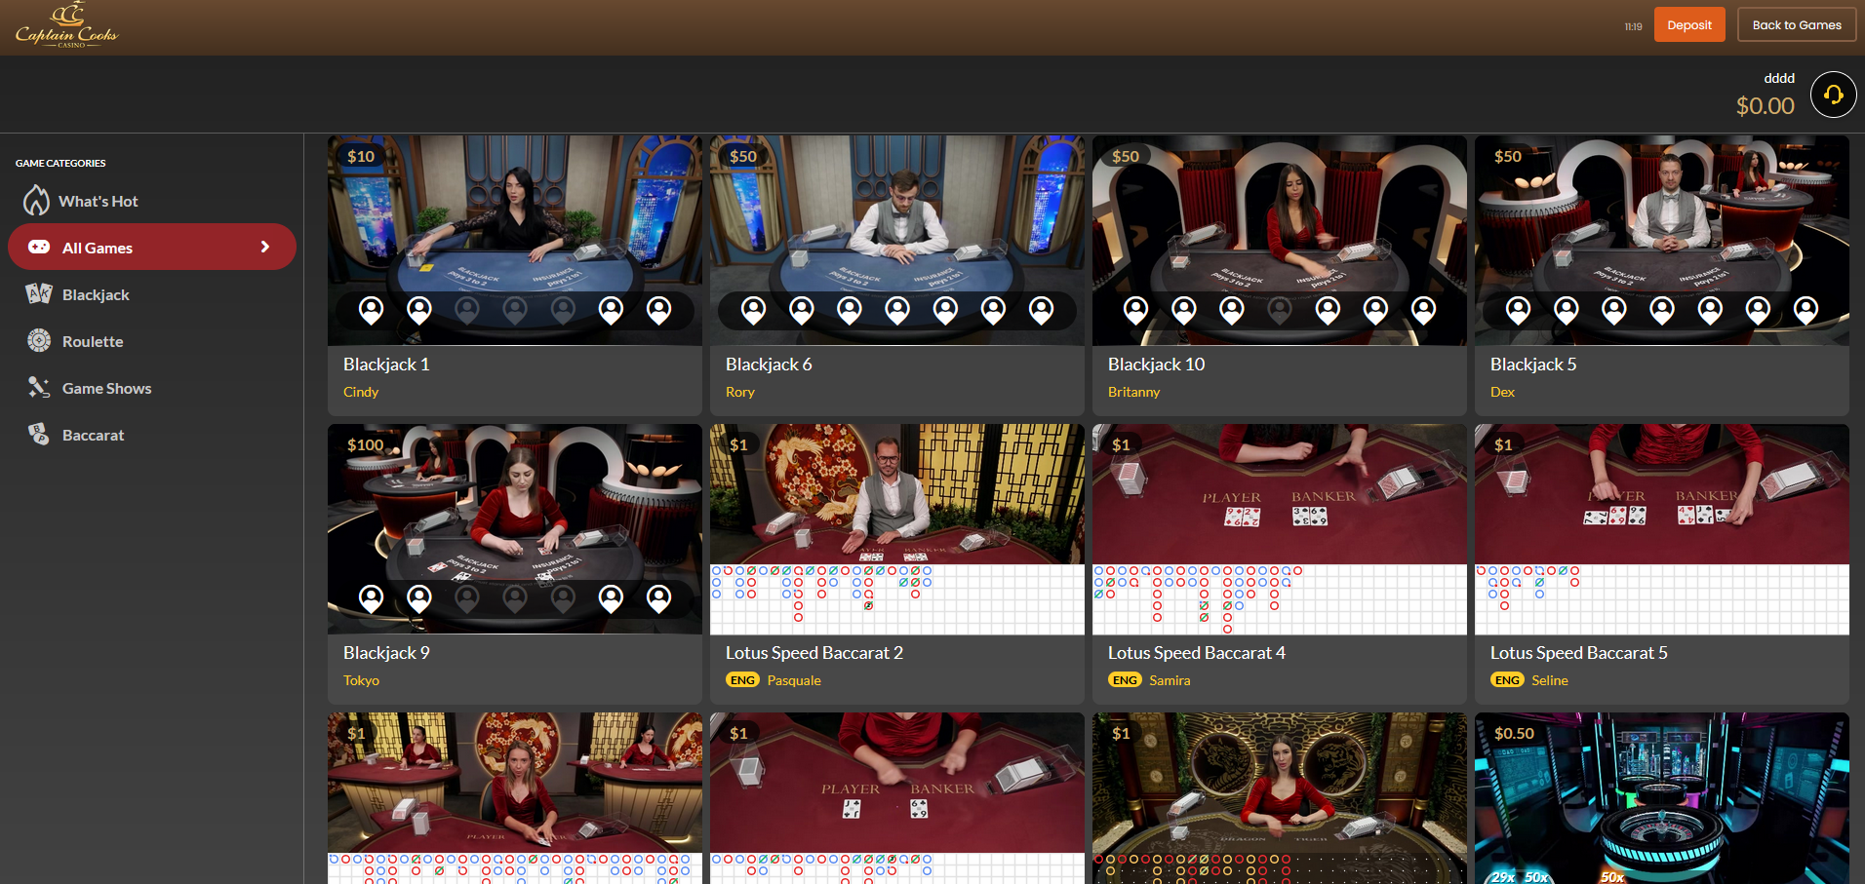Take the middle seat at Blackjack 6
This screenshot has width=1865, height=884.
[x=897, y=311]
